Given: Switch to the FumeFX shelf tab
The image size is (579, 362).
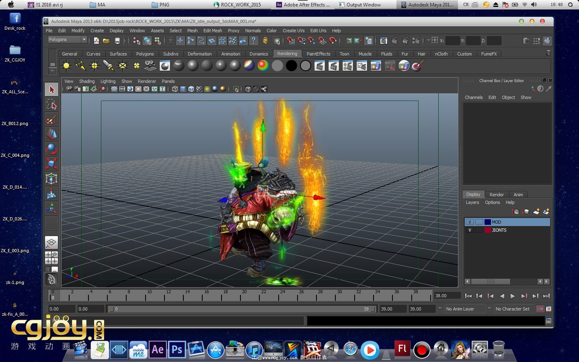Looking at the screenshot, I should [x=489, y=54].
